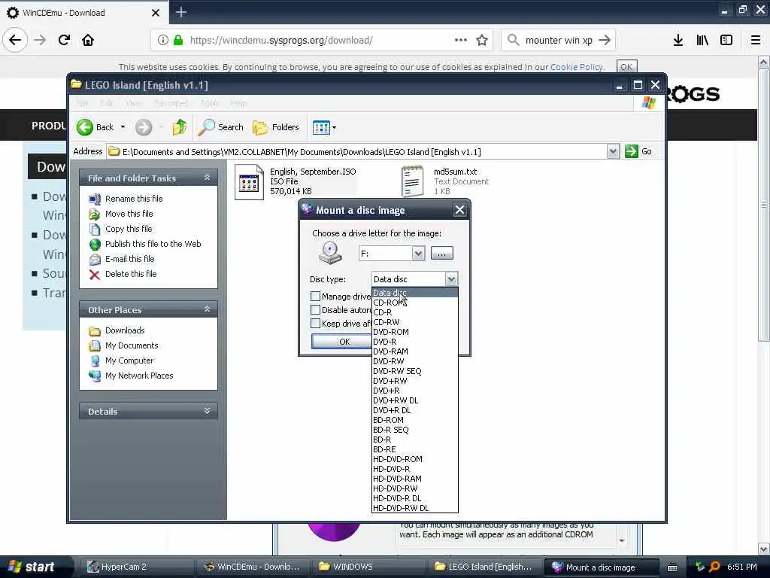Viewport: 770px width, 578px height.
Task: Open a new Firefox tab
Action: tap(180, 12)
